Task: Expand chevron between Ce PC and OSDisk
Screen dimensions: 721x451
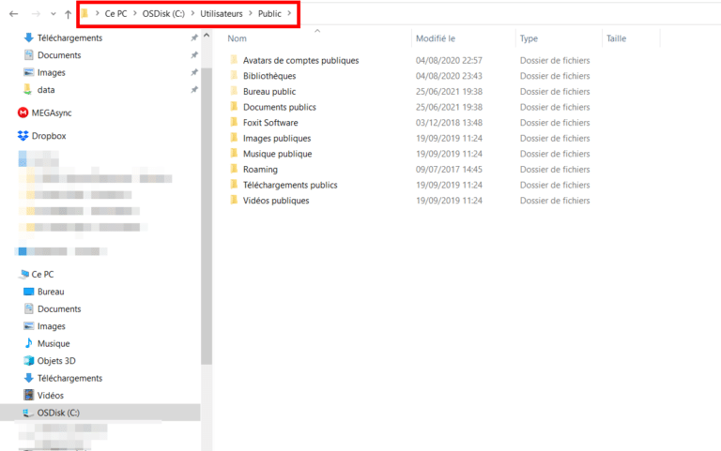Action: (x=135, y=13)
